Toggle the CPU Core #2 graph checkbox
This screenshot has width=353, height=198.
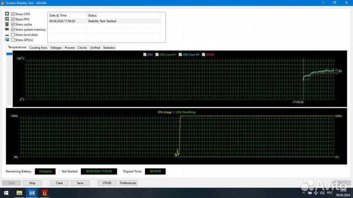pyautogui.click(x=180, y=55)
